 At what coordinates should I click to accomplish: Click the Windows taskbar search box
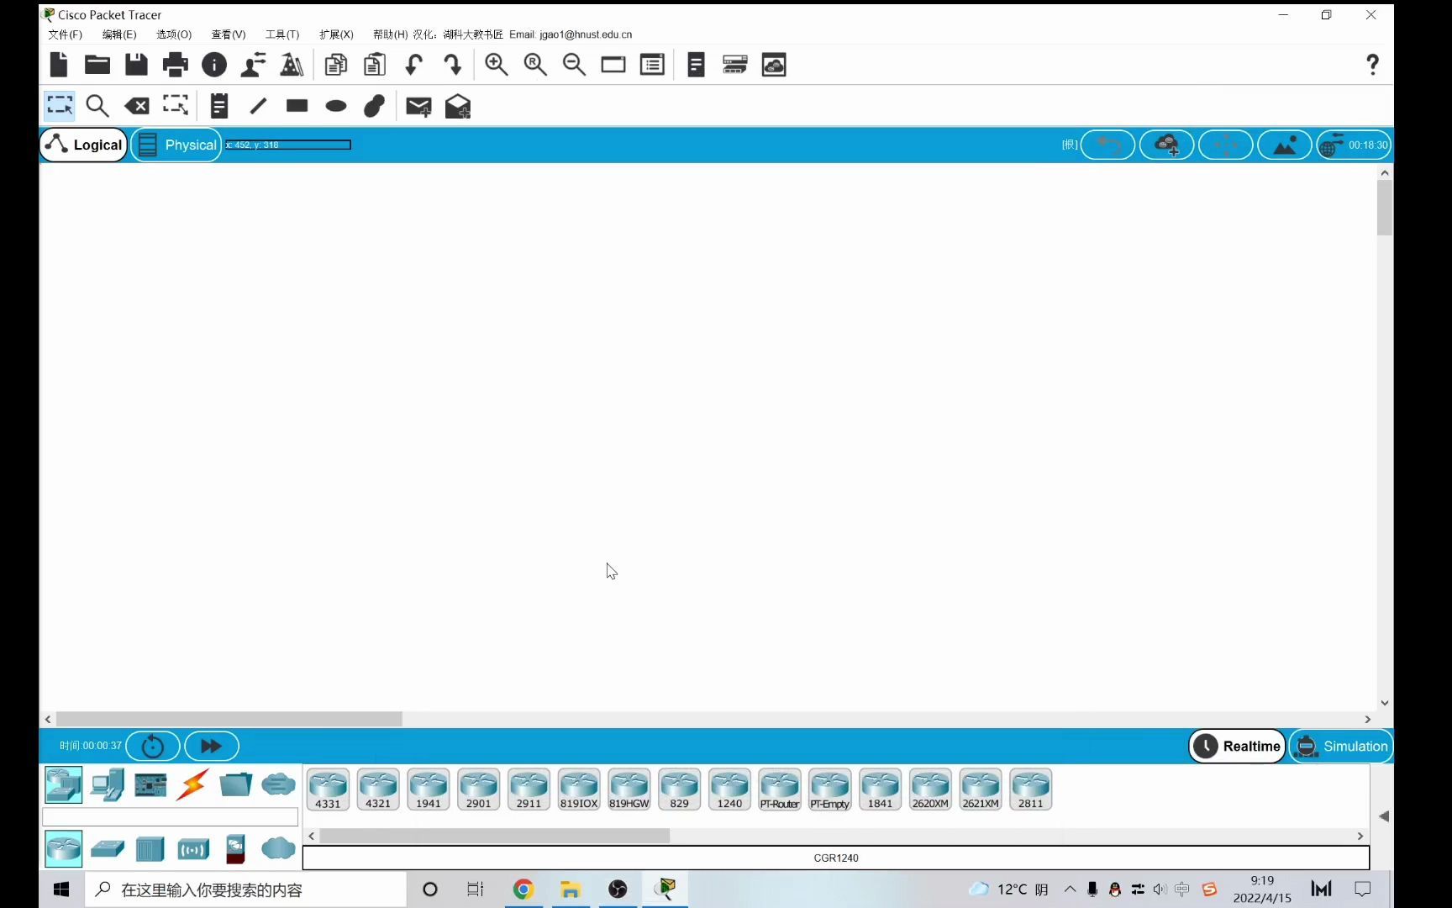245,890
